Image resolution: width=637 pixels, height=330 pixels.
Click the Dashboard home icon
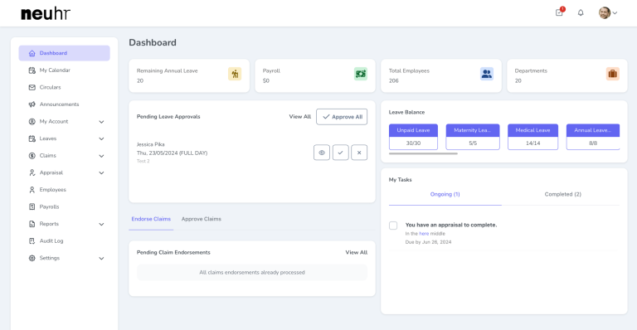(32, 53)
